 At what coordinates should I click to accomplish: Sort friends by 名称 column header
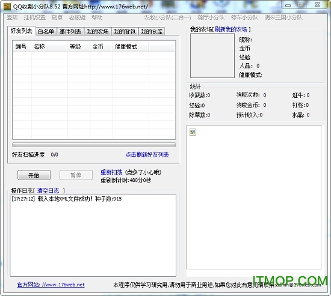pyautogui.click(x=49, y=46)
